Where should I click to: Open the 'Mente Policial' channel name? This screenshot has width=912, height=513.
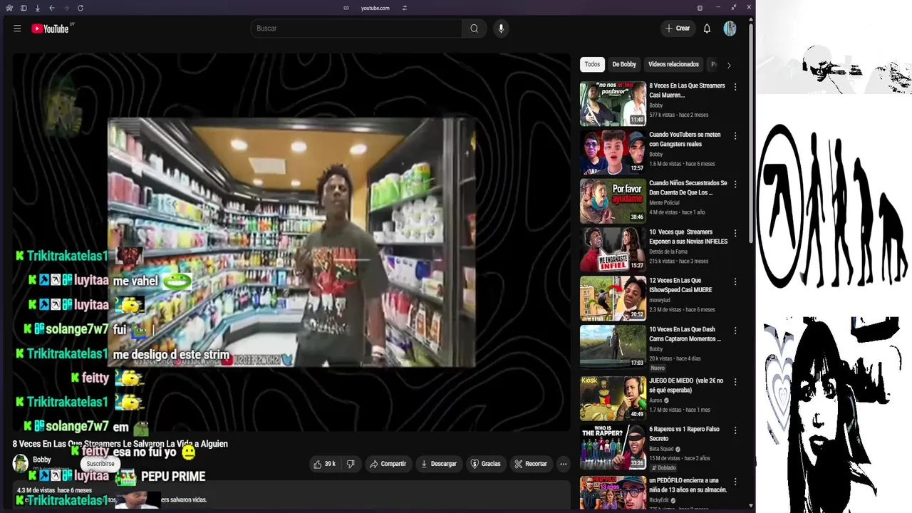[664, 203]
